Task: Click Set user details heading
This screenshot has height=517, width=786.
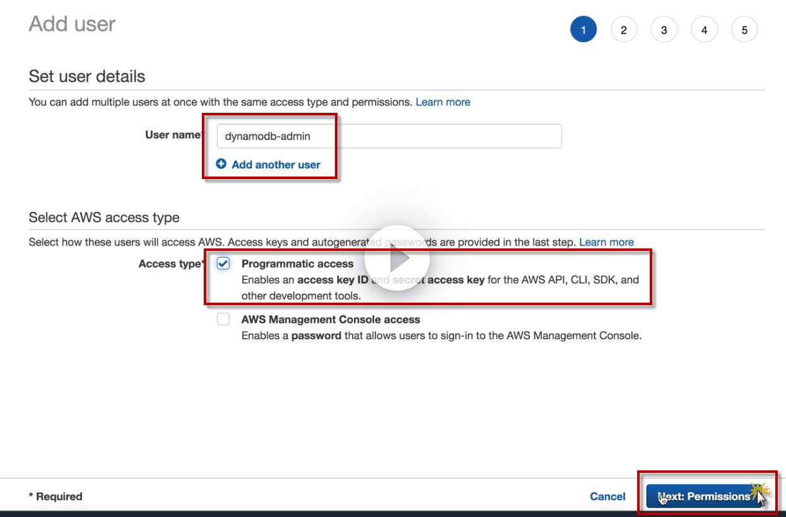Action: [87, 76]
